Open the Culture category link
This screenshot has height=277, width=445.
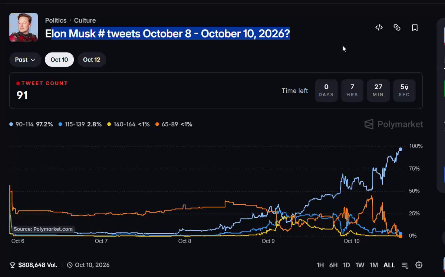click(85, 20)
